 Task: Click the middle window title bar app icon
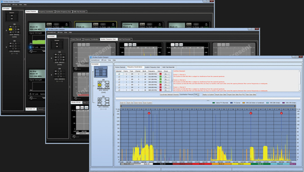pos(47,29)
